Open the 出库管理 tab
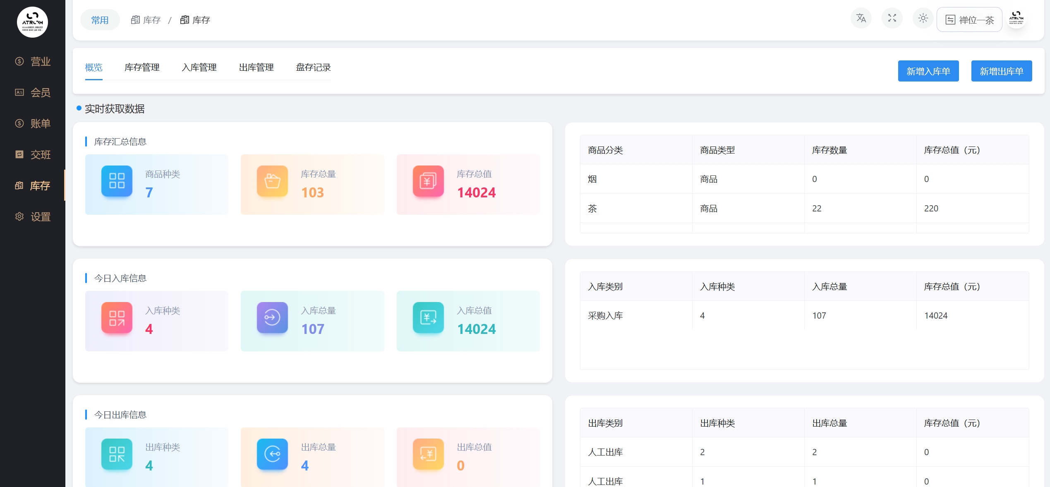Screen dimensions: 1050x487 pyautogui.click(x=256, y=67)
